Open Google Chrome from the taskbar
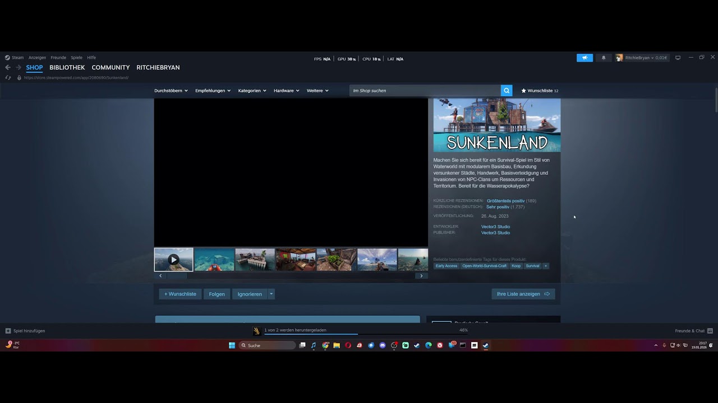This screenshot has height=403, width=718. click(x=325, y=345)
